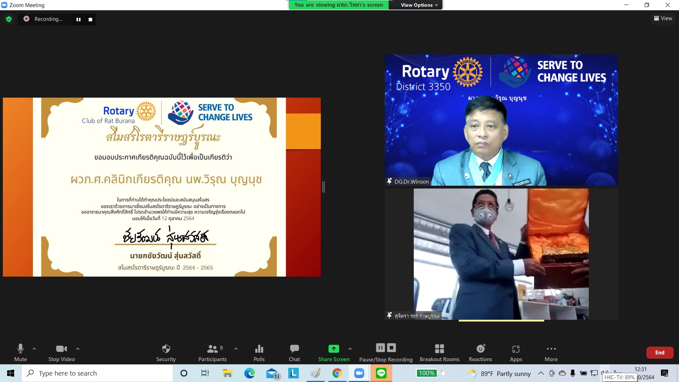This screenshot has height=382, width=679.
Task: Expand share options arrow beside Share Screen
Action: point(350,349)
